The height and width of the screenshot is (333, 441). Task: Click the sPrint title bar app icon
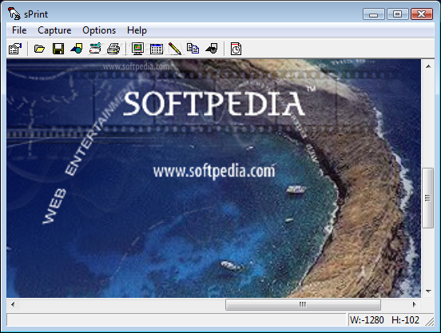(14, 14)
